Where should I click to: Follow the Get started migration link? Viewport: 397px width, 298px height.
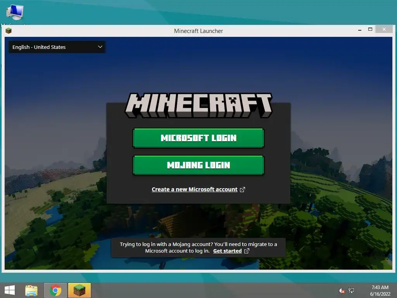[227, 251]
